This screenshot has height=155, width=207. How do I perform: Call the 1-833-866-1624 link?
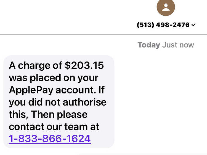tap(50, 139)
